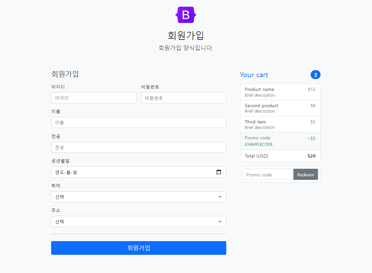
Task: Click the blue cart count badge showing 3
Action: tap(316, 75)
